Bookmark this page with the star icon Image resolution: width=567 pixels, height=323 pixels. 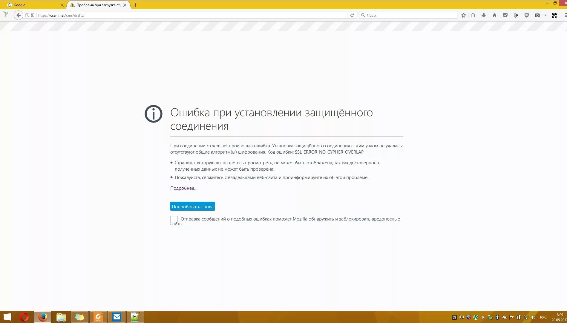pyautogui.click(x=463, y=15)
